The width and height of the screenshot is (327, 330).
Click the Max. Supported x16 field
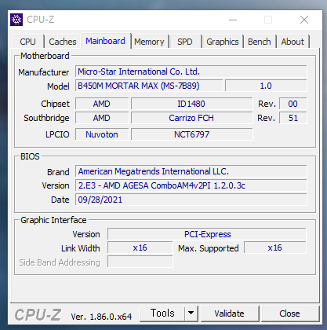[x=275, y=247]
